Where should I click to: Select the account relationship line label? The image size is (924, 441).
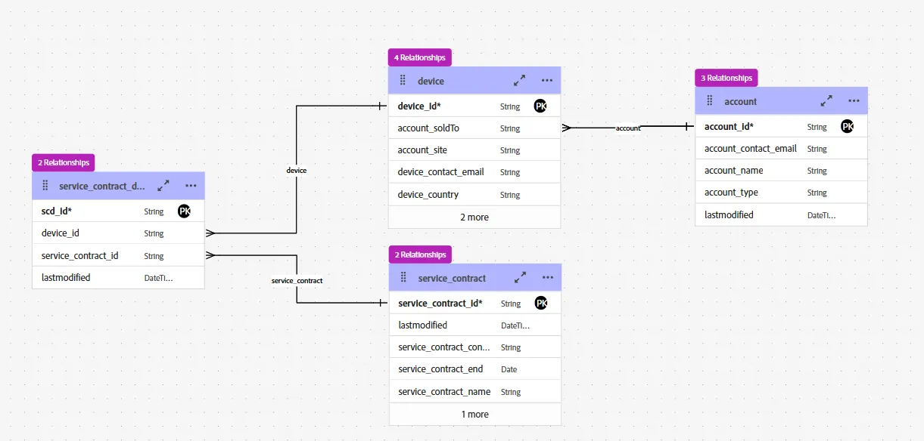click(628, 128)
